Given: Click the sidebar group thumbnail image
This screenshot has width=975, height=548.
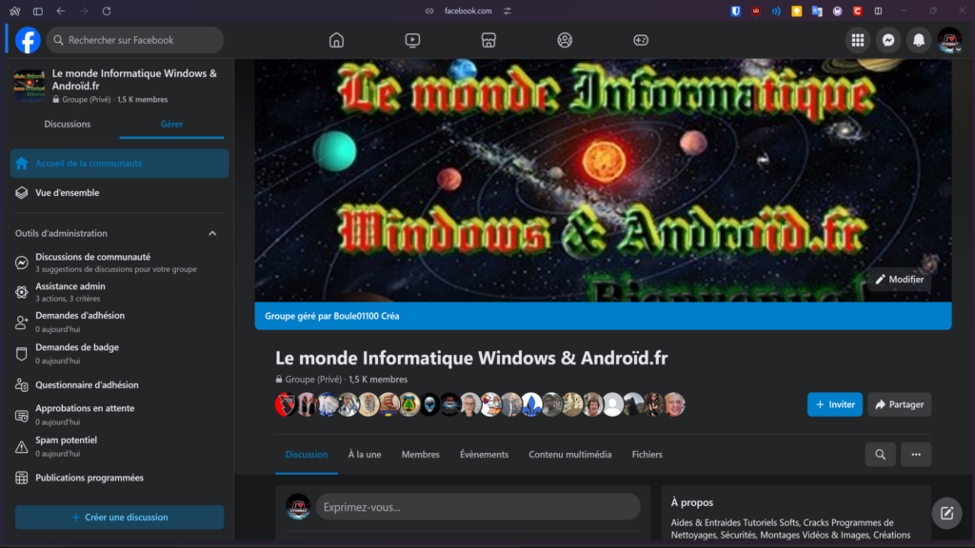Looking at the screenshot, I should tap(30, 85).
